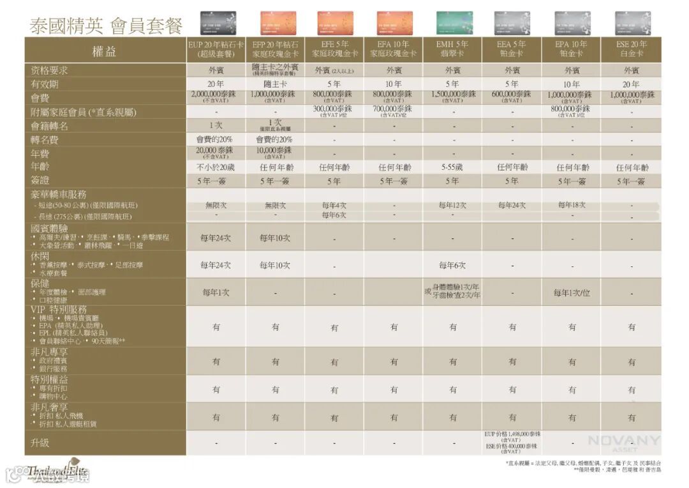Click the VIP 特別服務 row label
Viewport: 689px width, 488px height.
tap(59, 309)
